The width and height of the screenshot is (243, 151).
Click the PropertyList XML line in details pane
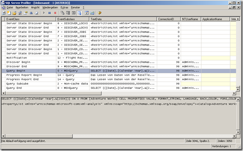coord(119,104)
